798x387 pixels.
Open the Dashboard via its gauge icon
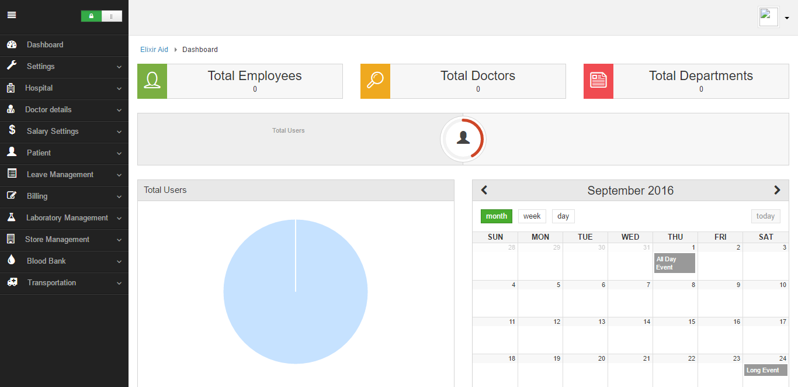[x=12, y=44]
